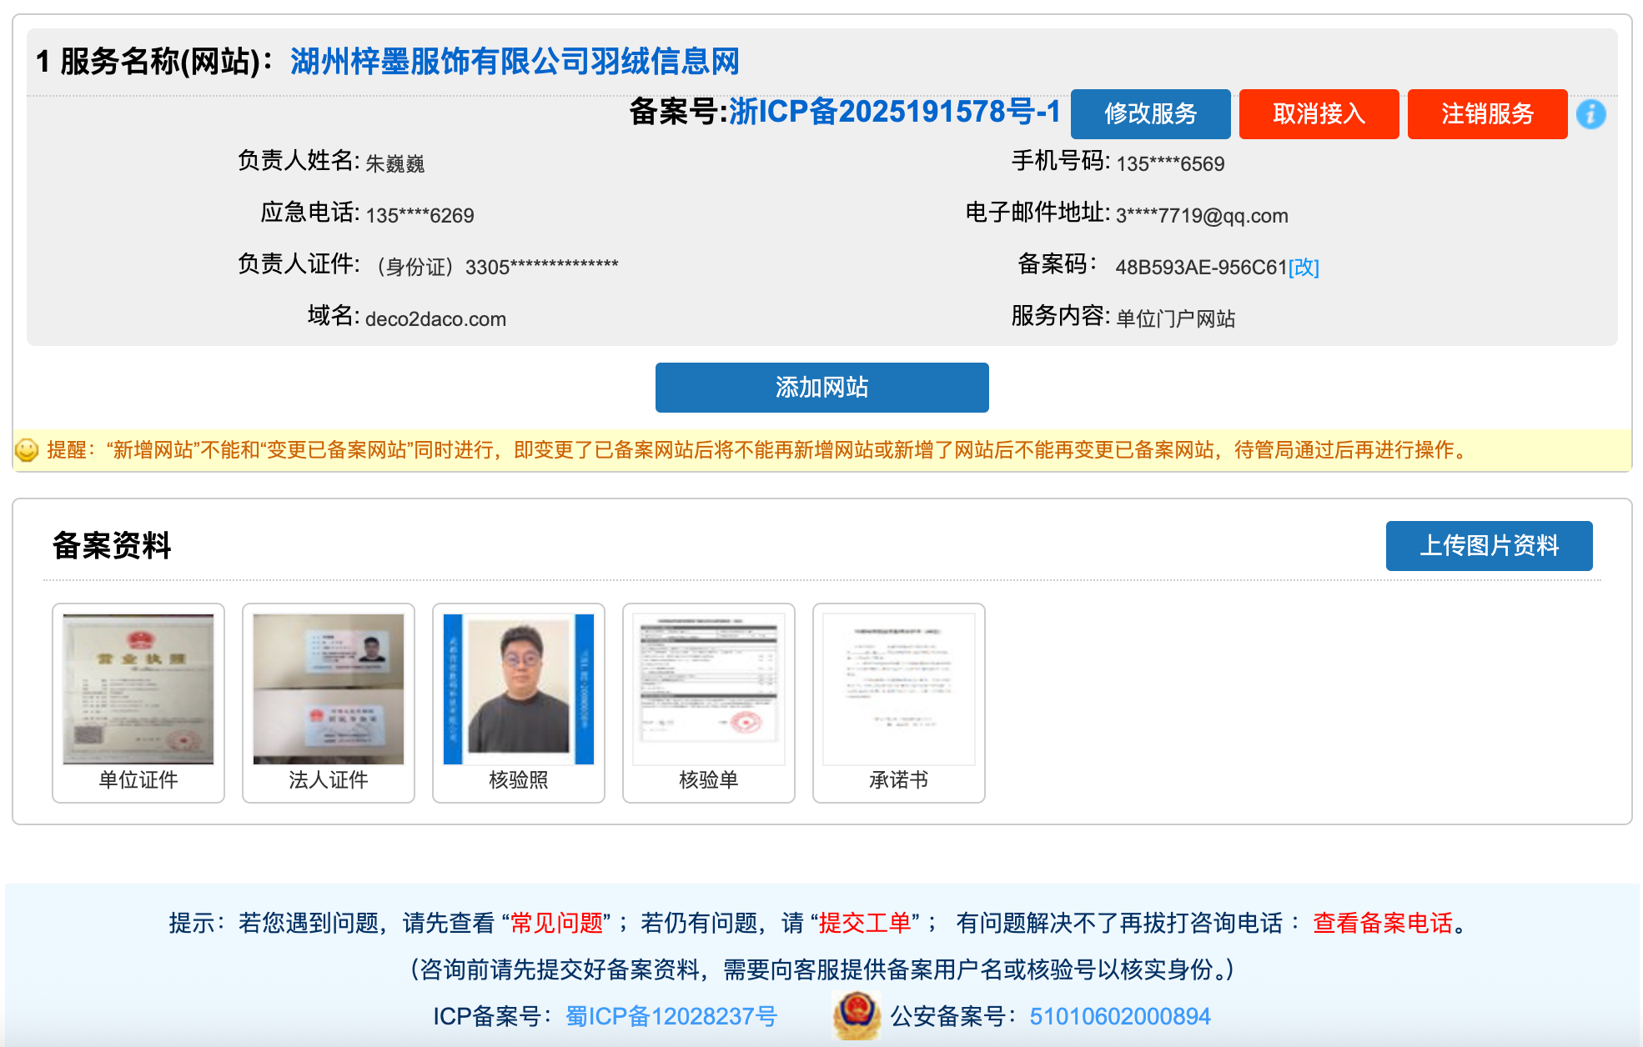Screen dimensions: 1643x1047
Task: Click the police badge emblem icon
Action: (x=856, y=1015)
